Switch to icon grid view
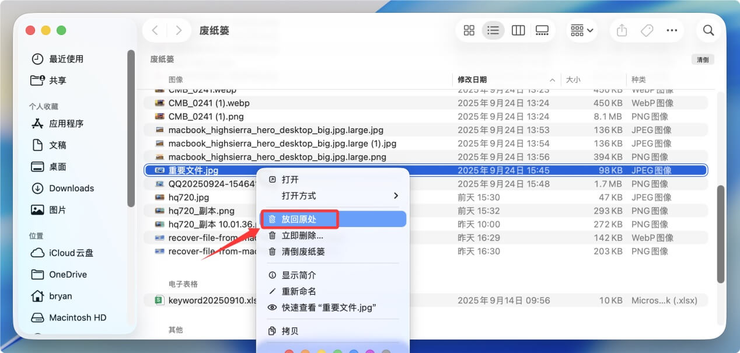Image resolution: width=740 pixels, height=353 pixels. point(469,30)
